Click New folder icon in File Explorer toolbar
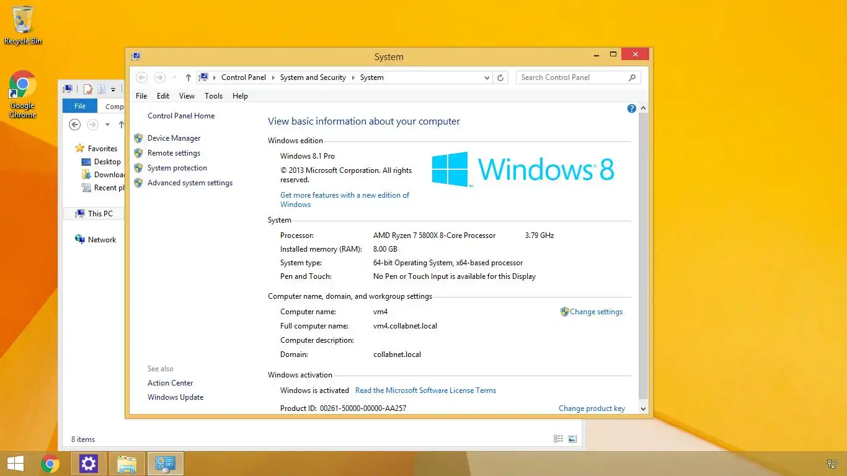 click(101, 89)
